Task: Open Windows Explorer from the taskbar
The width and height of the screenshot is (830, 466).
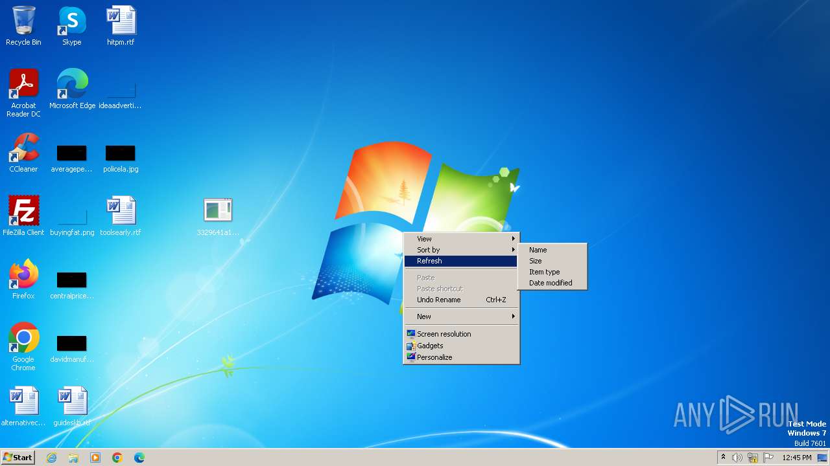Action: point(73,458)
